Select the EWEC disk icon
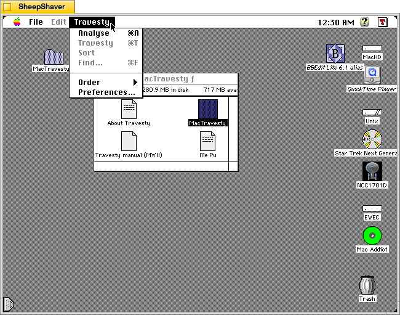 (372, 208)
